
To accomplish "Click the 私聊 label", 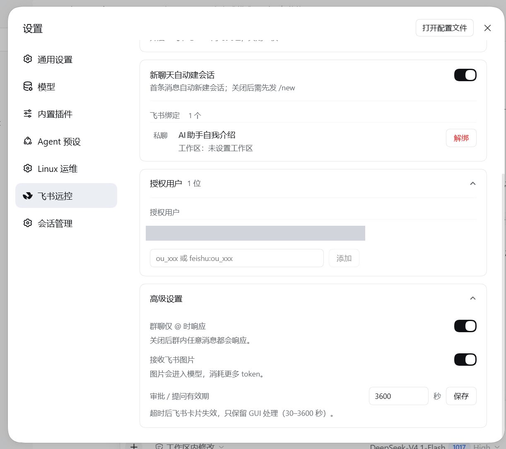I will pos(161,135).
